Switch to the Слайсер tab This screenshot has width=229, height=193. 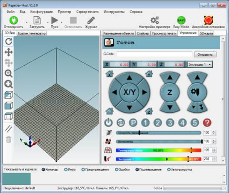tap(143, 33)
